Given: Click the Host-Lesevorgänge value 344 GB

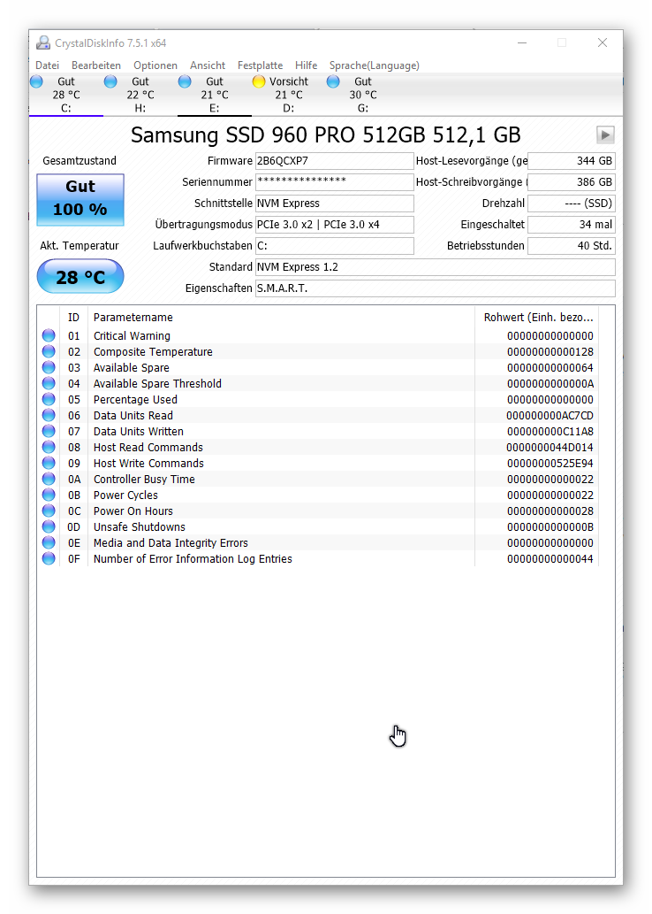Looking at the screenshot, I should [572, 161].
